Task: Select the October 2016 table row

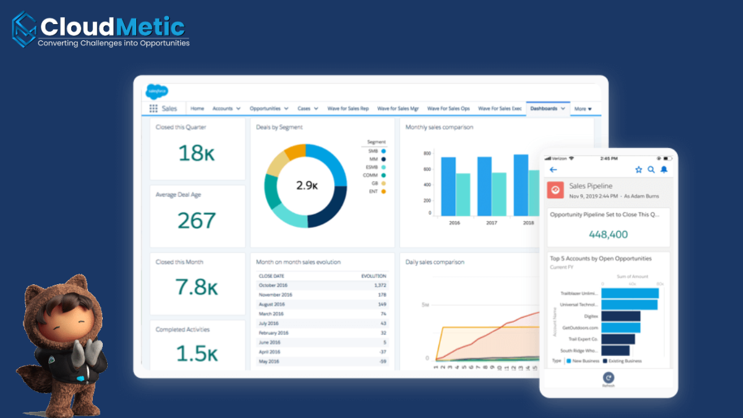Action: (x=323, y=285)
